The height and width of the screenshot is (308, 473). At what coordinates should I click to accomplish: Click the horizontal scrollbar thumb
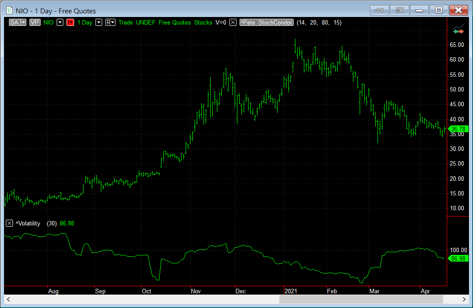coord(361,299)
